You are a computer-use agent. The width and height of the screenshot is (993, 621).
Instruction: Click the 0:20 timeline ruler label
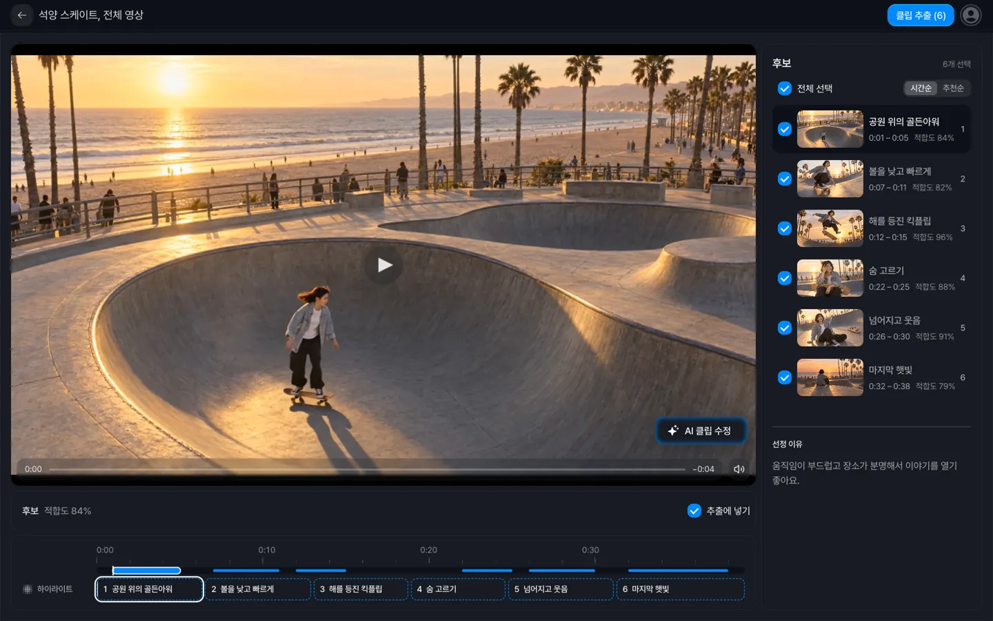[429, 550]
